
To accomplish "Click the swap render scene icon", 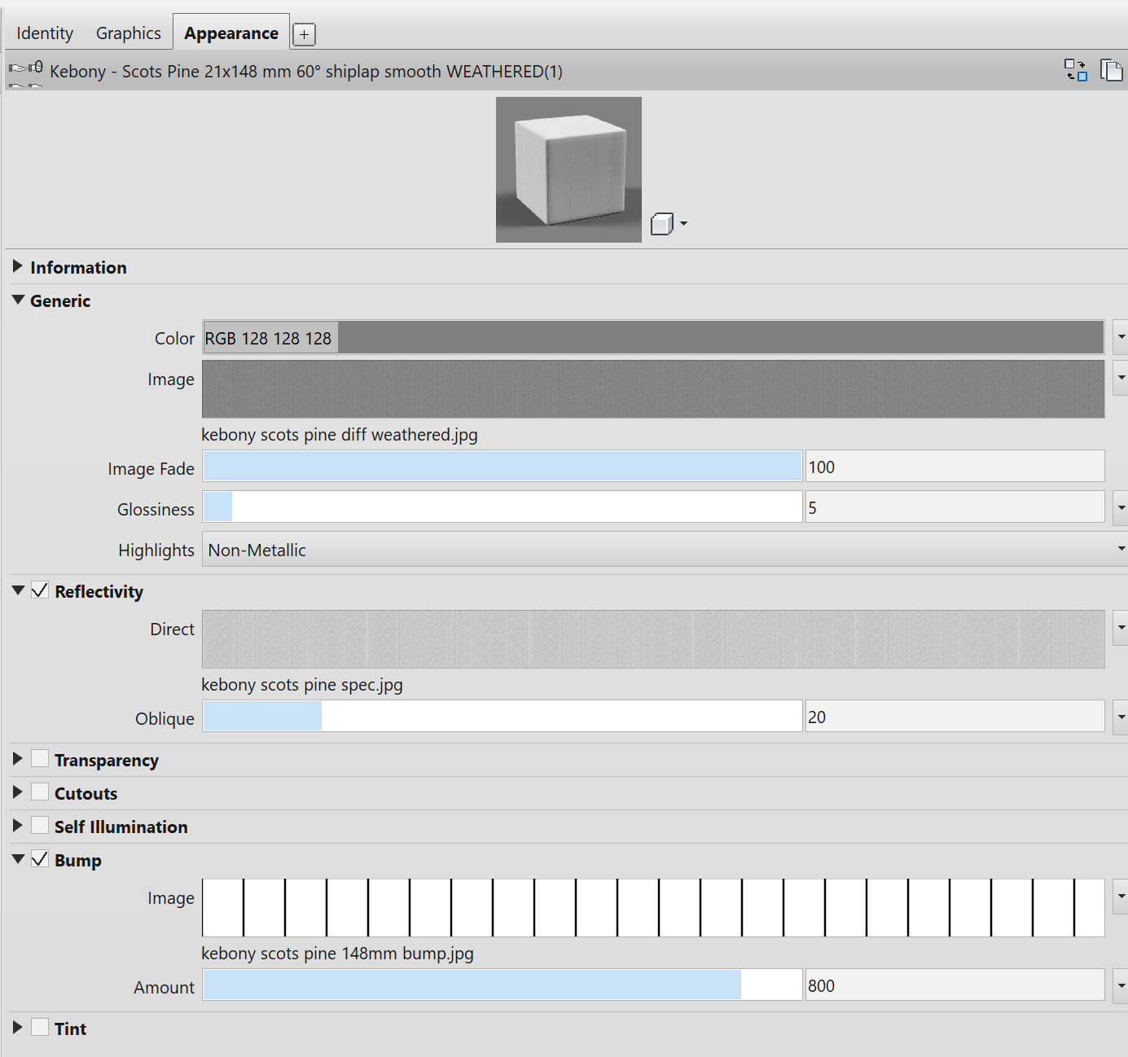I will click(x=1075, y=71).
